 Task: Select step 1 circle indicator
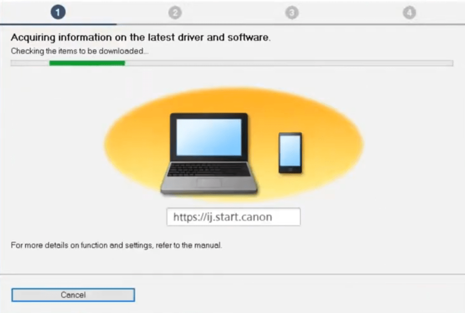(x=58, y=12)
